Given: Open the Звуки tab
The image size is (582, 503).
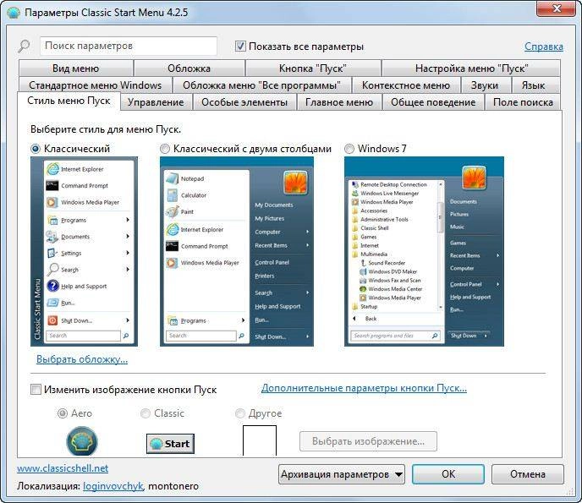Looking at the screenshot, I should coord(485,85).
